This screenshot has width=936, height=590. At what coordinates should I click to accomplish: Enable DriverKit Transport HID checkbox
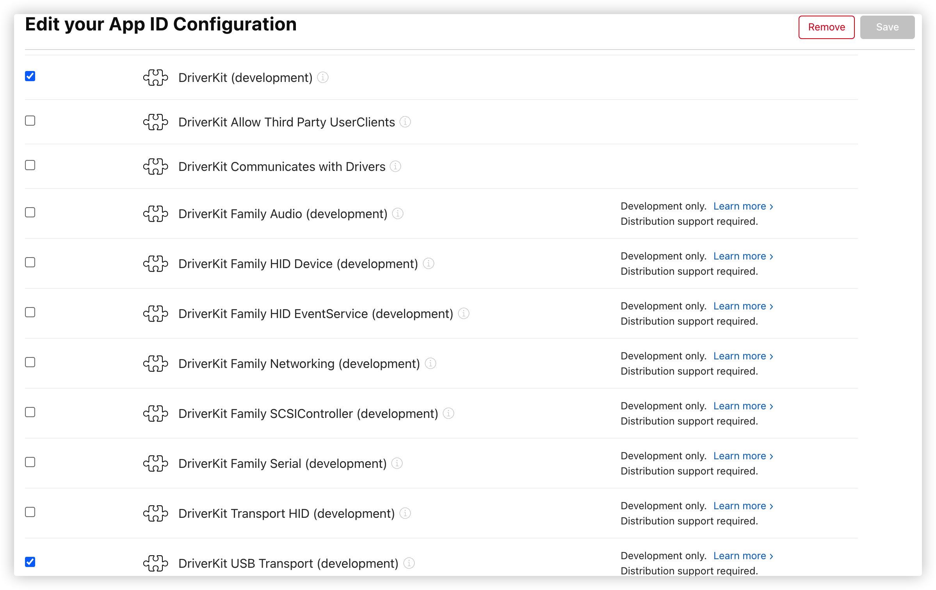30,512
